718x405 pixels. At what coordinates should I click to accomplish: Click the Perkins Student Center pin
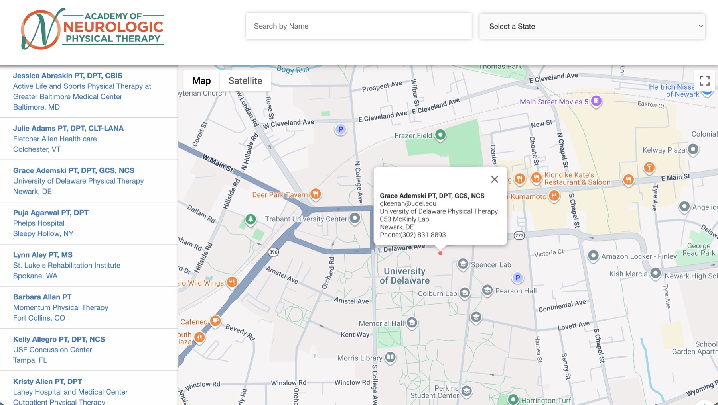tap(466, 391)
